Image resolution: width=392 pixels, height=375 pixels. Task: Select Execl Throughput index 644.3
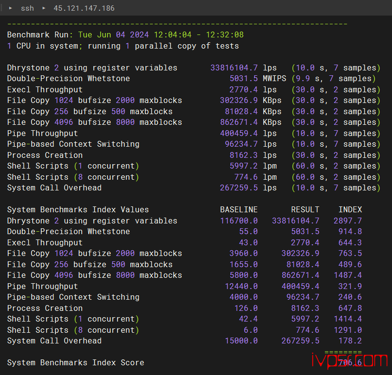[350, 242]
